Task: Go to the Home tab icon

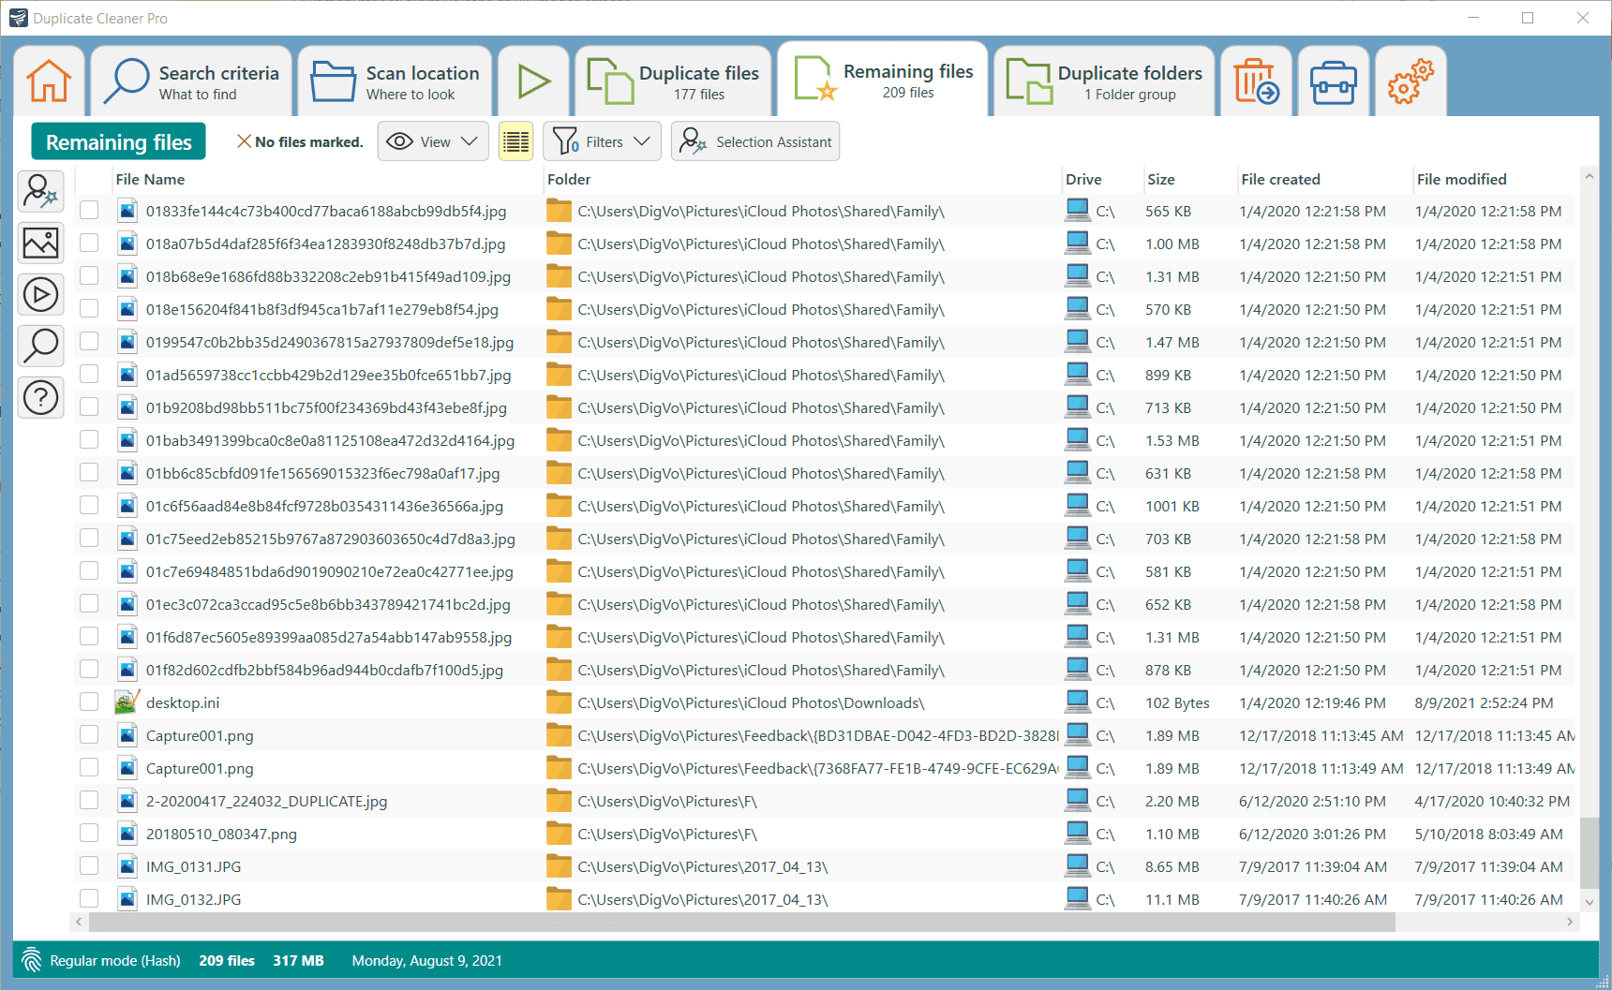Action: coord(49,81)
